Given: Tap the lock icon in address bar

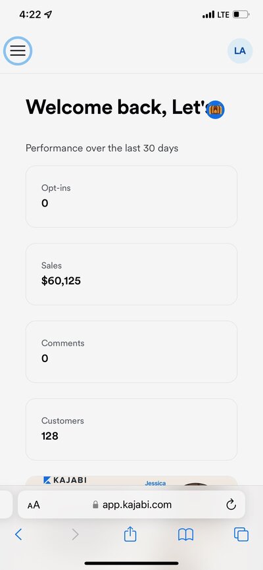Looking at the screenshot, I should 95,505.
